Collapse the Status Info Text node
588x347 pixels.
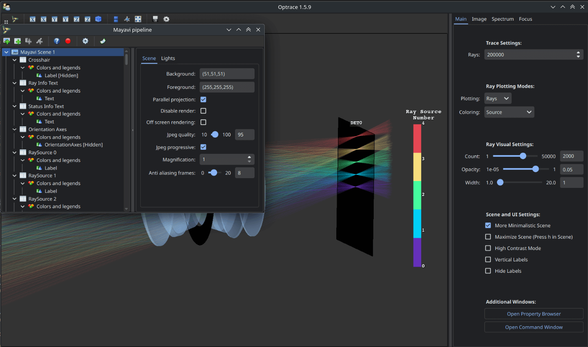point(15,106)
